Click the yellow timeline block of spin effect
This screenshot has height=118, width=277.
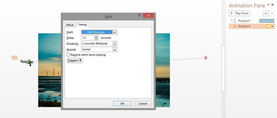tap(268, 26)
